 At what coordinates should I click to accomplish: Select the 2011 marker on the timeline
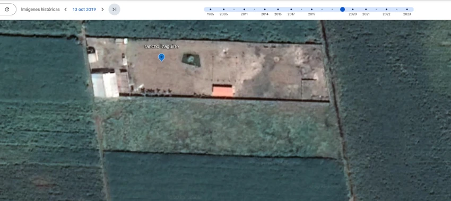pos(244,10)
